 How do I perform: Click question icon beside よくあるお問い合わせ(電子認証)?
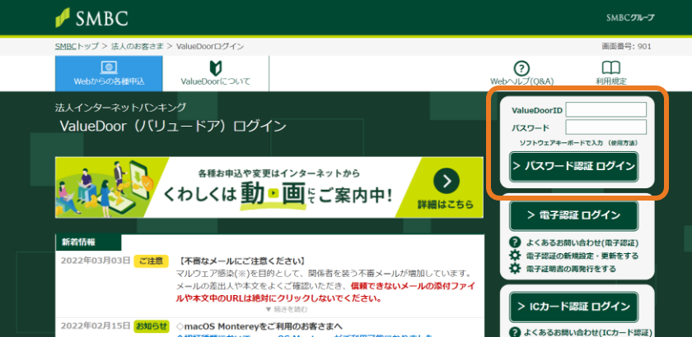(x=516, y=242)
